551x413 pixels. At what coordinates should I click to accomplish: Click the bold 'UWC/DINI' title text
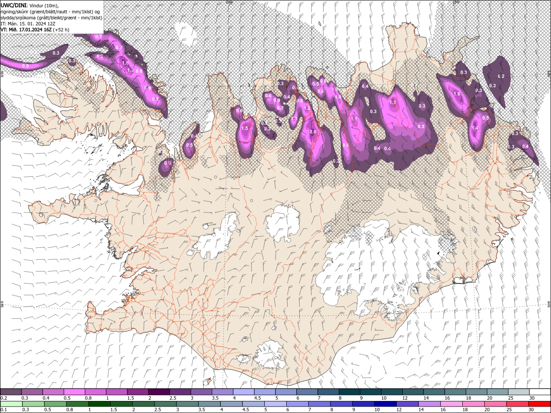14,5
